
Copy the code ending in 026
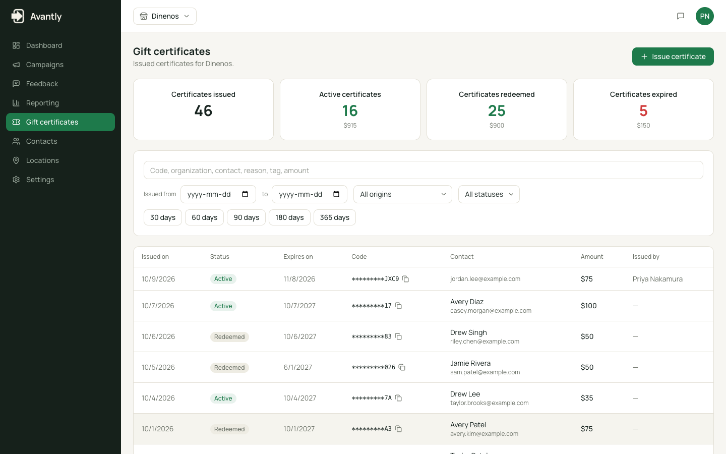pos(402,367)
